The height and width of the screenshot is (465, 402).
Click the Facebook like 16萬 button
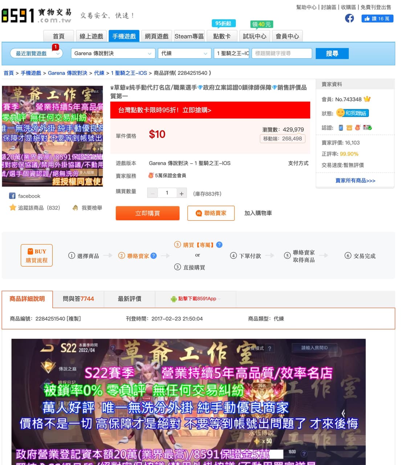coord(377,19)
